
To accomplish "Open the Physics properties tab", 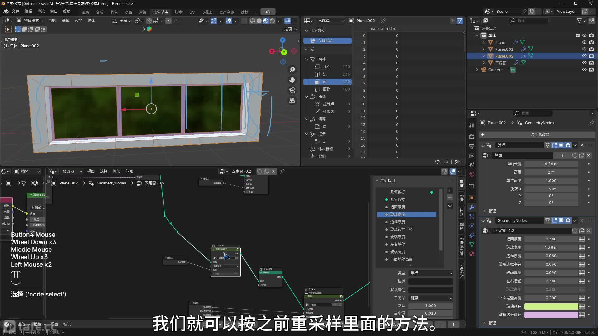I will coord(472,226).
